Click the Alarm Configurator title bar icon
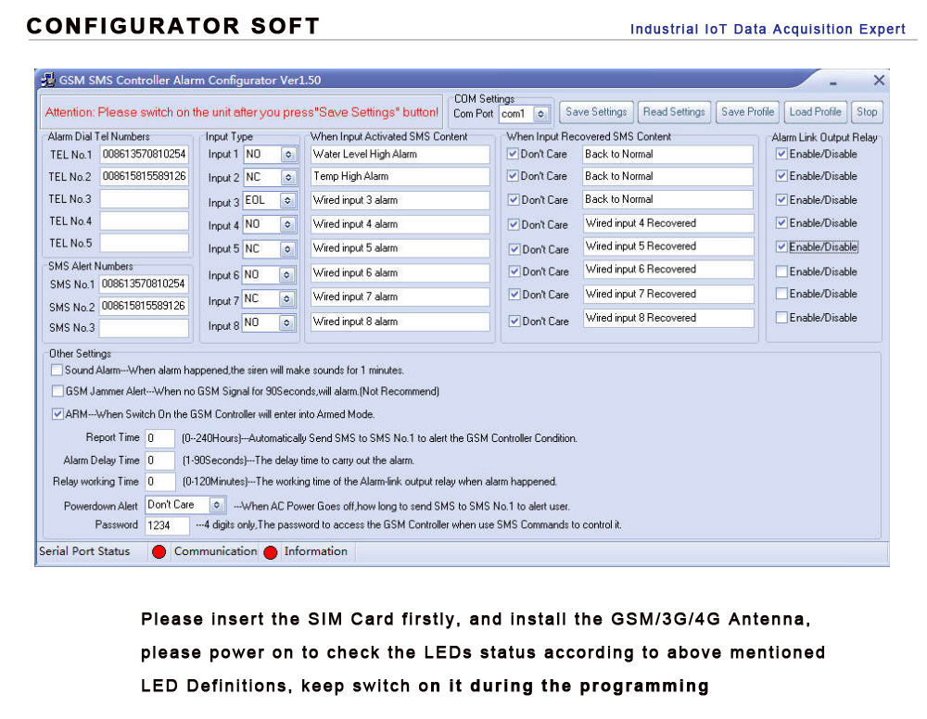Image resolution: width=927 pixels, height=719 pixels. coord(46,80)
